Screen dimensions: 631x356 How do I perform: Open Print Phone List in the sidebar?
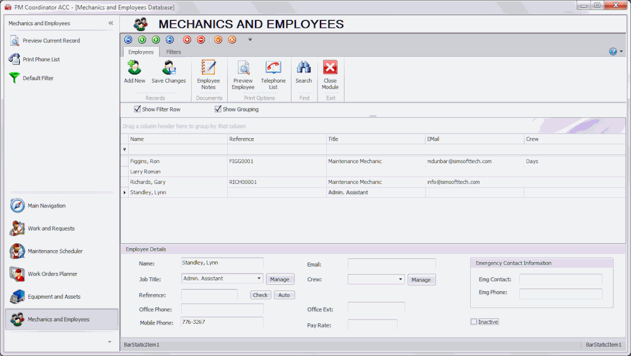(x=41, y=59)
